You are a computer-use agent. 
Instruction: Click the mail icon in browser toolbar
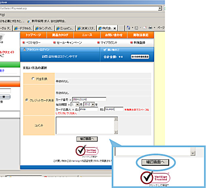point(144,28)
